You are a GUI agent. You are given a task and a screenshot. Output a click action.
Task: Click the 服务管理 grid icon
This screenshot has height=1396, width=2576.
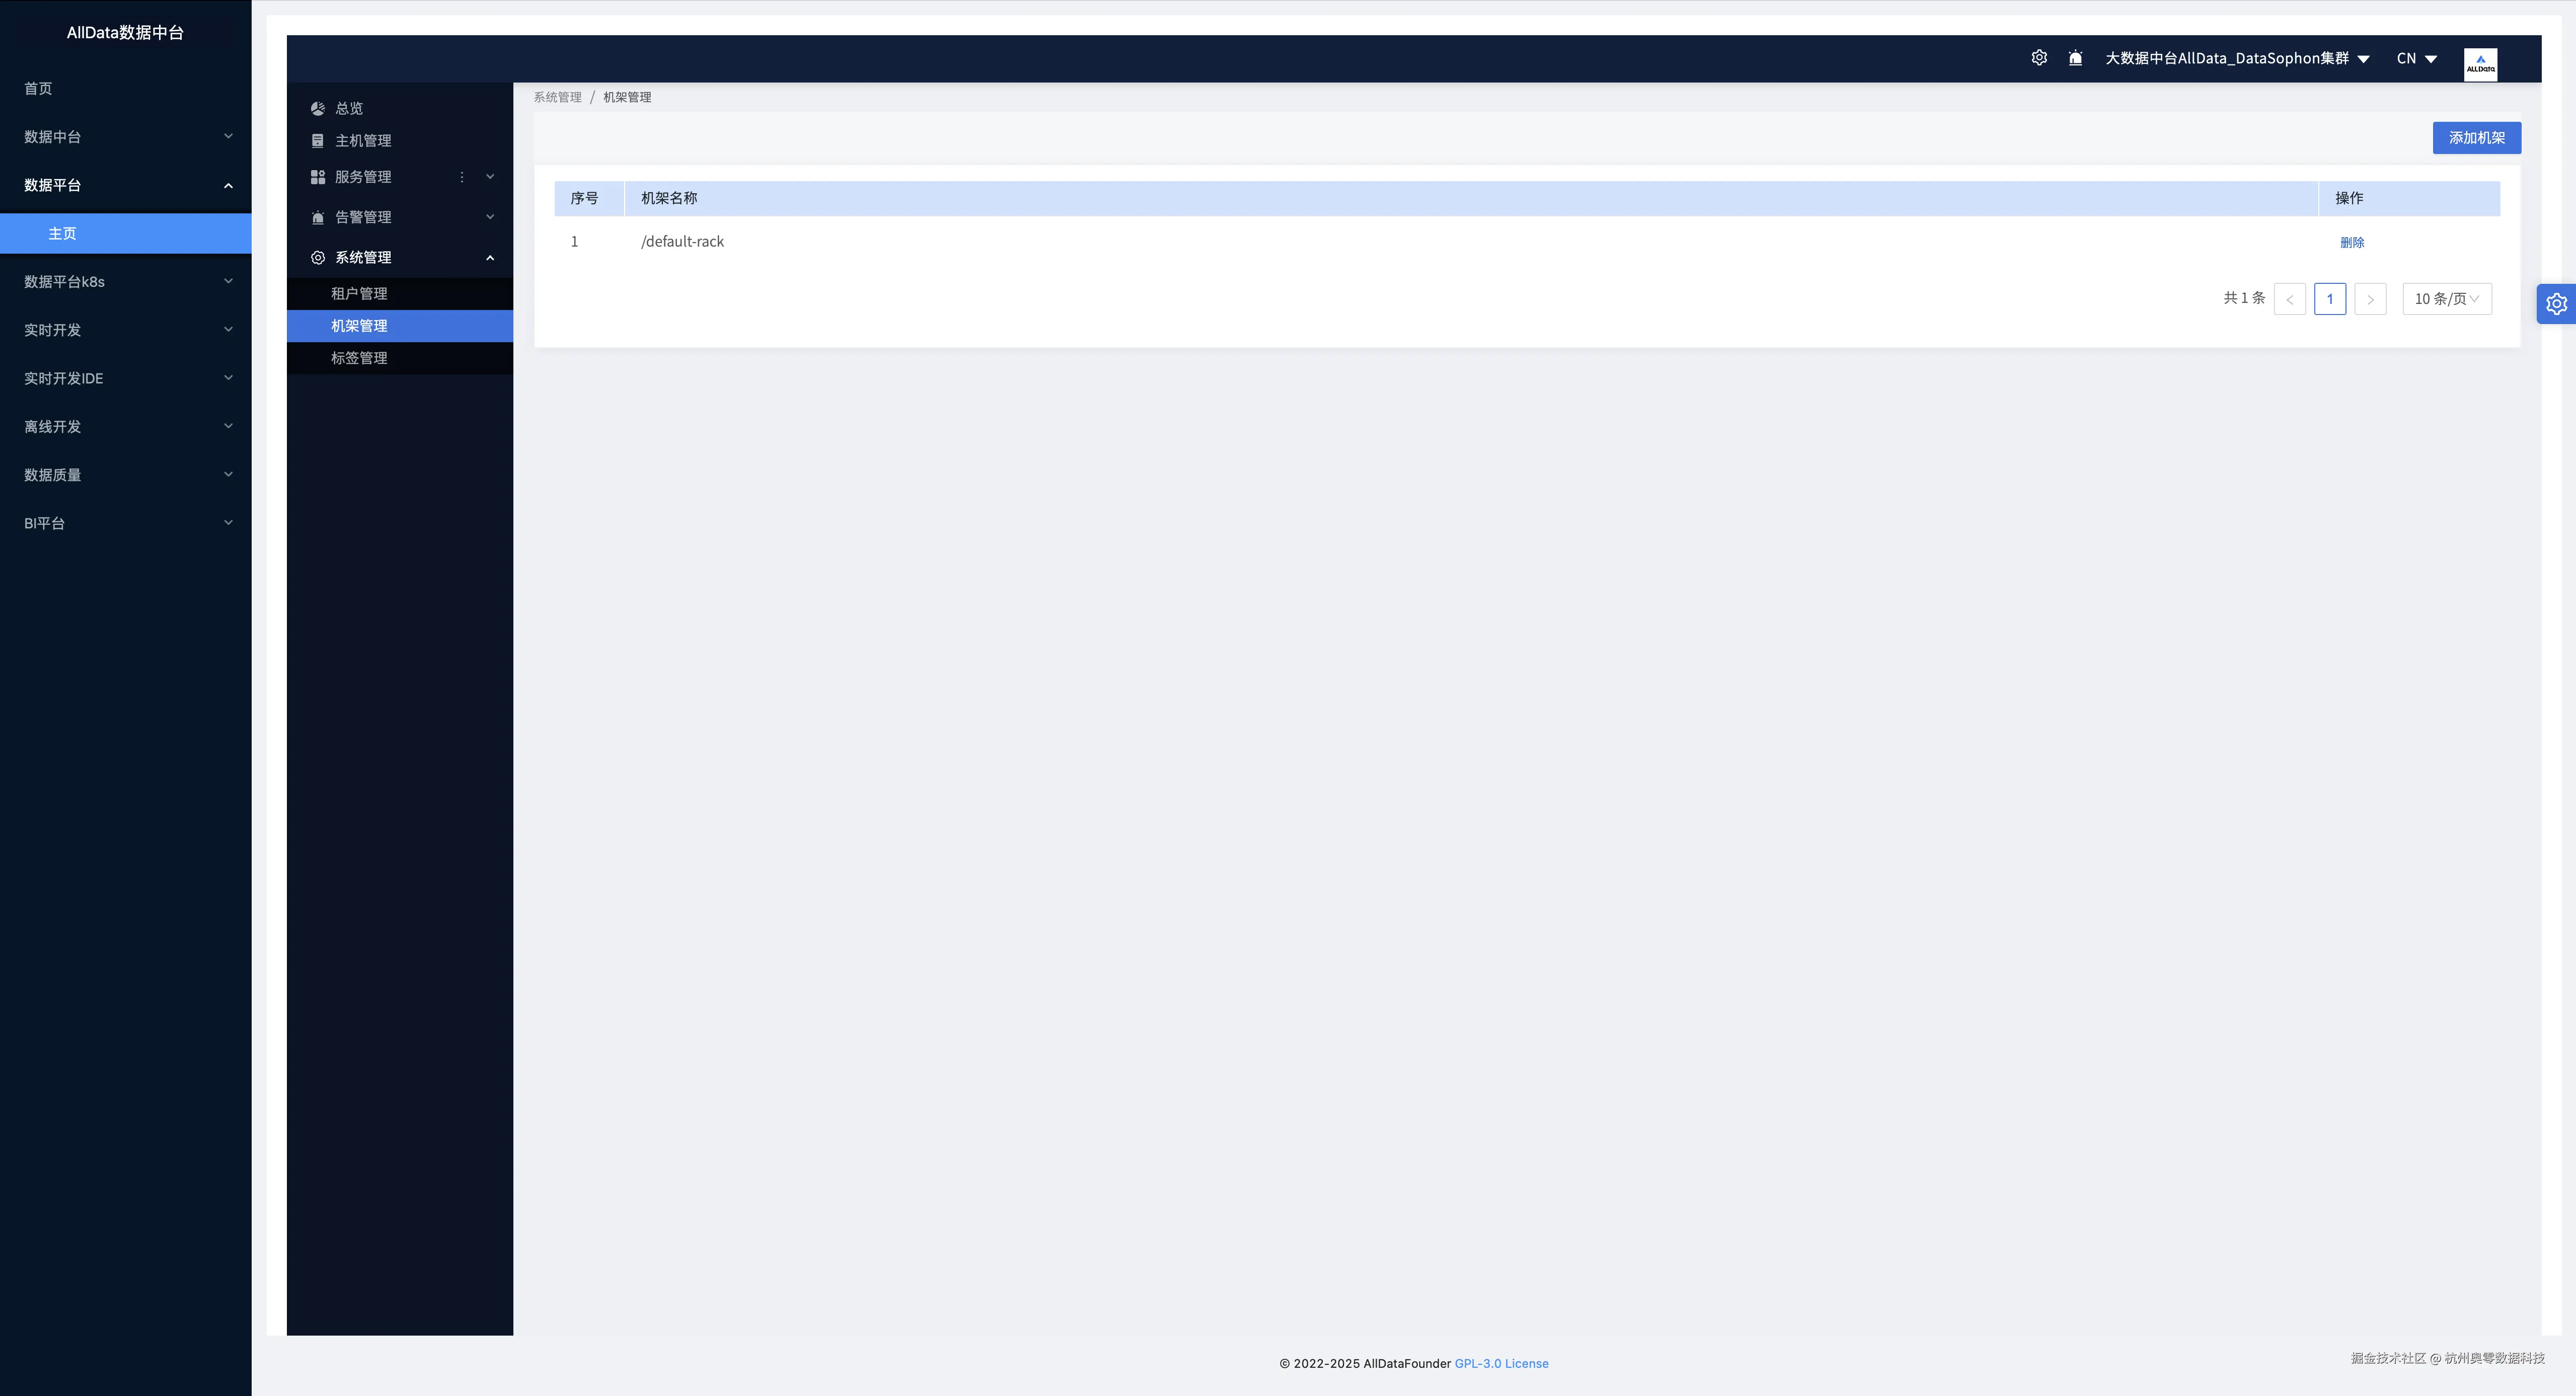click(x=318, y=177)
